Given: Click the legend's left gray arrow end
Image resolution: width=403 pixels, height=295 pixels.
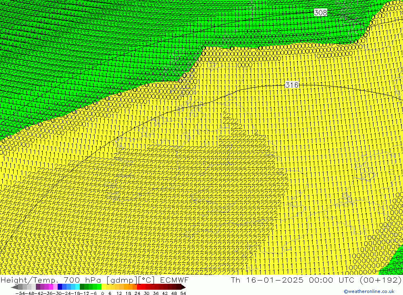Looking at the screenshot, I should [15, 287].
